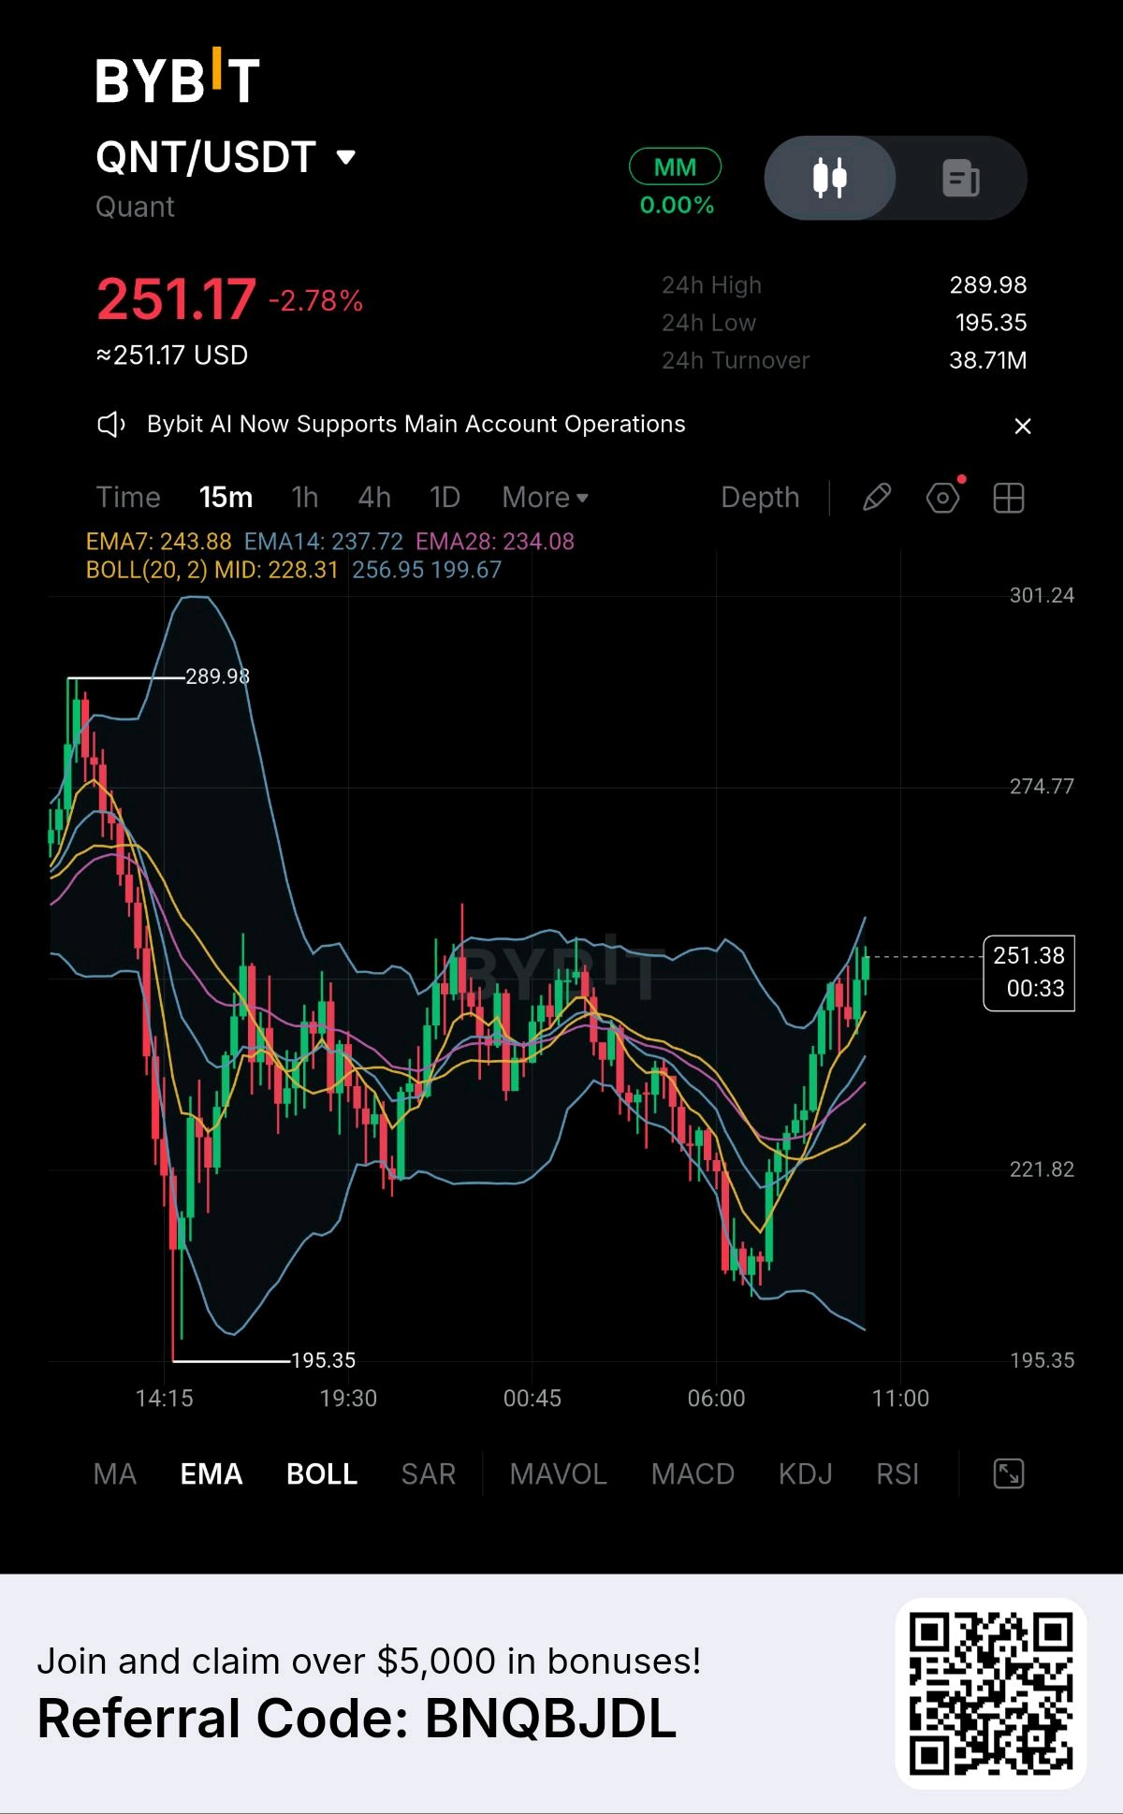Enable the MACD sub-indicator
Screen dimensions: 1123x1814
coord(693,1474)
